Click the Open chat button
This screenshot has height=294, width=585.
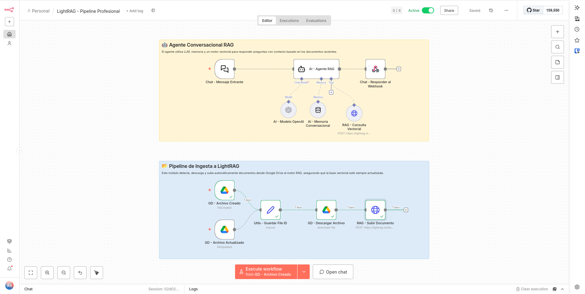point(333,272)
